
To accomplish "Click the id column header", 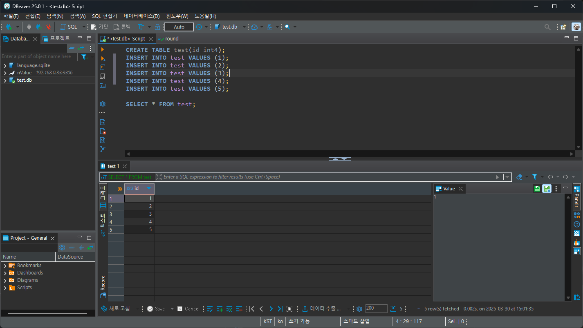I will tap(139, 189).
